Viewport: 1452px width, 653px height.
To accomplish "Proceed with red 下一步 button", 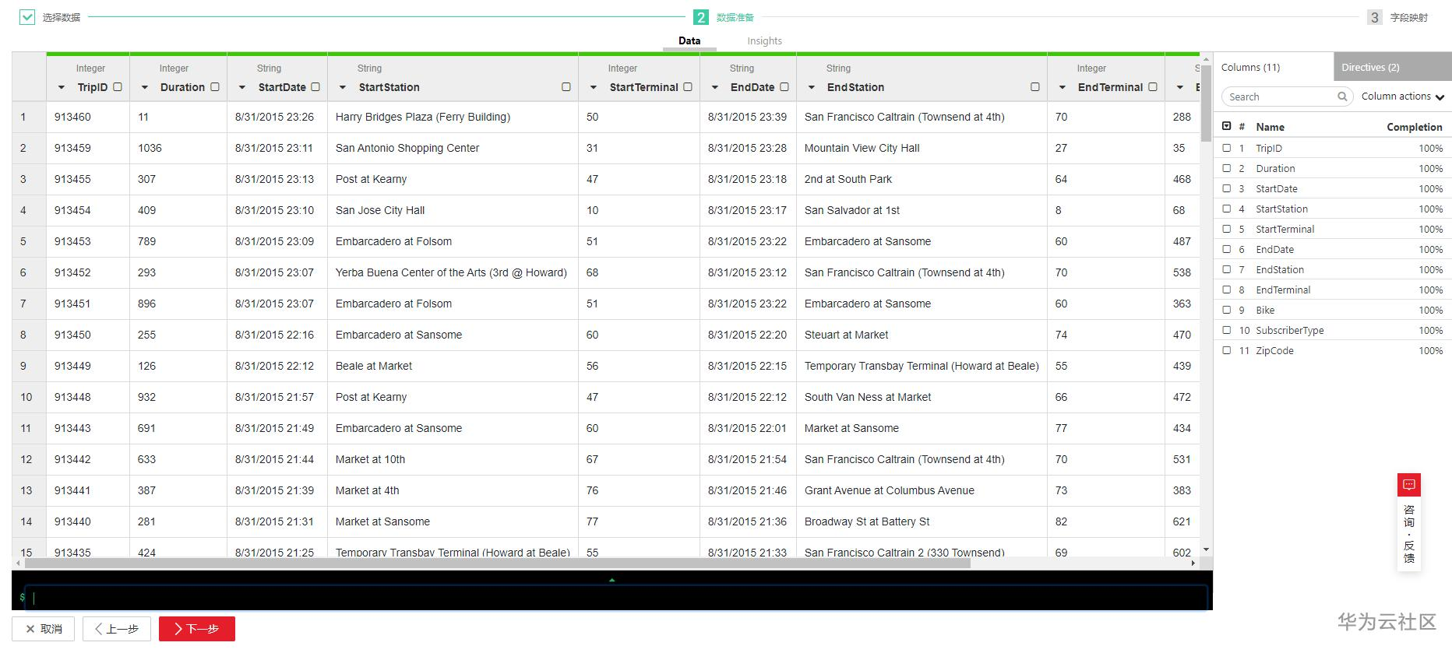I will (197, 629).
